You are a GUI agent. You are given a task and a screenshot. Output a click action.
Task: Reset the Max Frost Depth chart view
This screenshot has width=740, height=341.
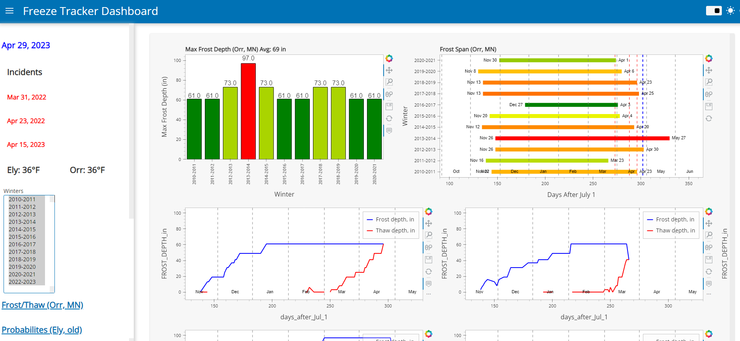pyautogui.click(x=389, y=118)
